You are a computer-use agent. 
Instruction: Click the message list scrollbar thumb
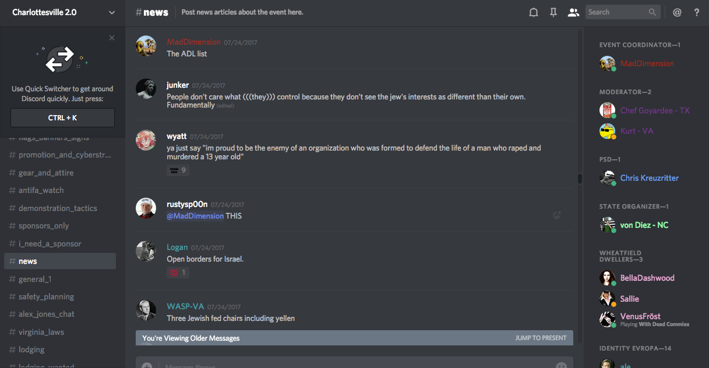(x=580, y=178)
